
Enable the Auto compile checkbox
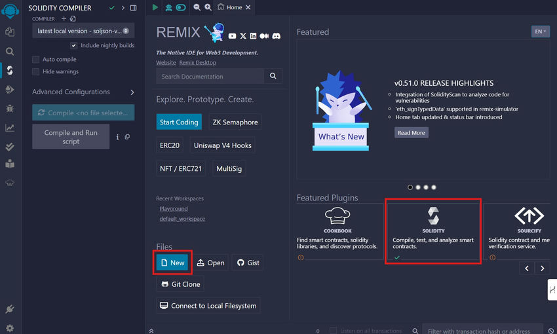point(35,60)
